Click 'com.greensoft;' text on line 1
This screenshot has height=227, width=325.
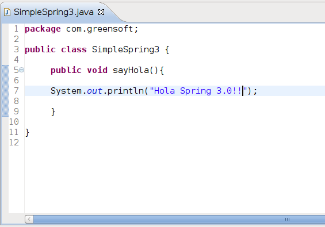pyautogui.click(x=102, y=29)
